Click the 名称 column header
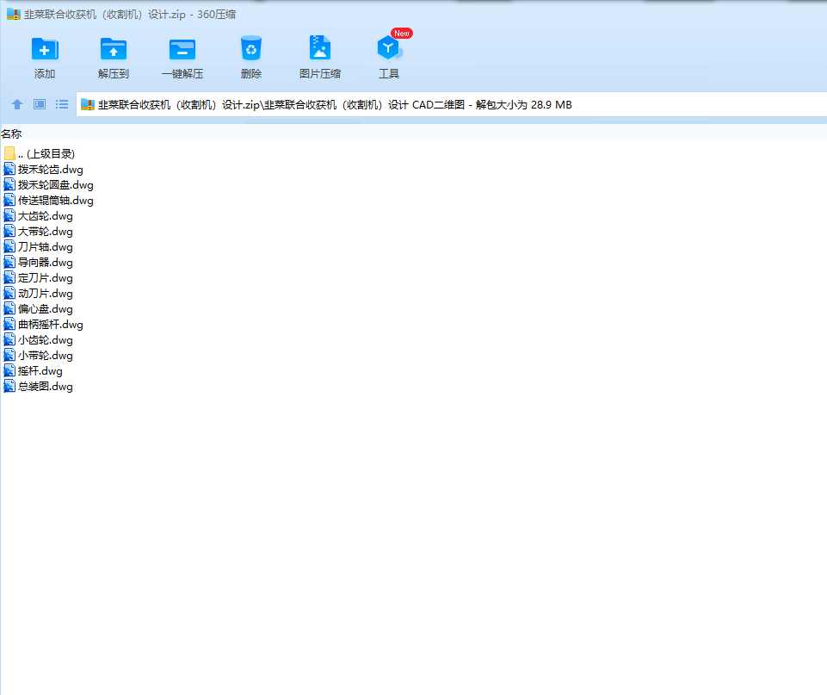The width and height of the screenshot is (827, 695). (11, 134)
